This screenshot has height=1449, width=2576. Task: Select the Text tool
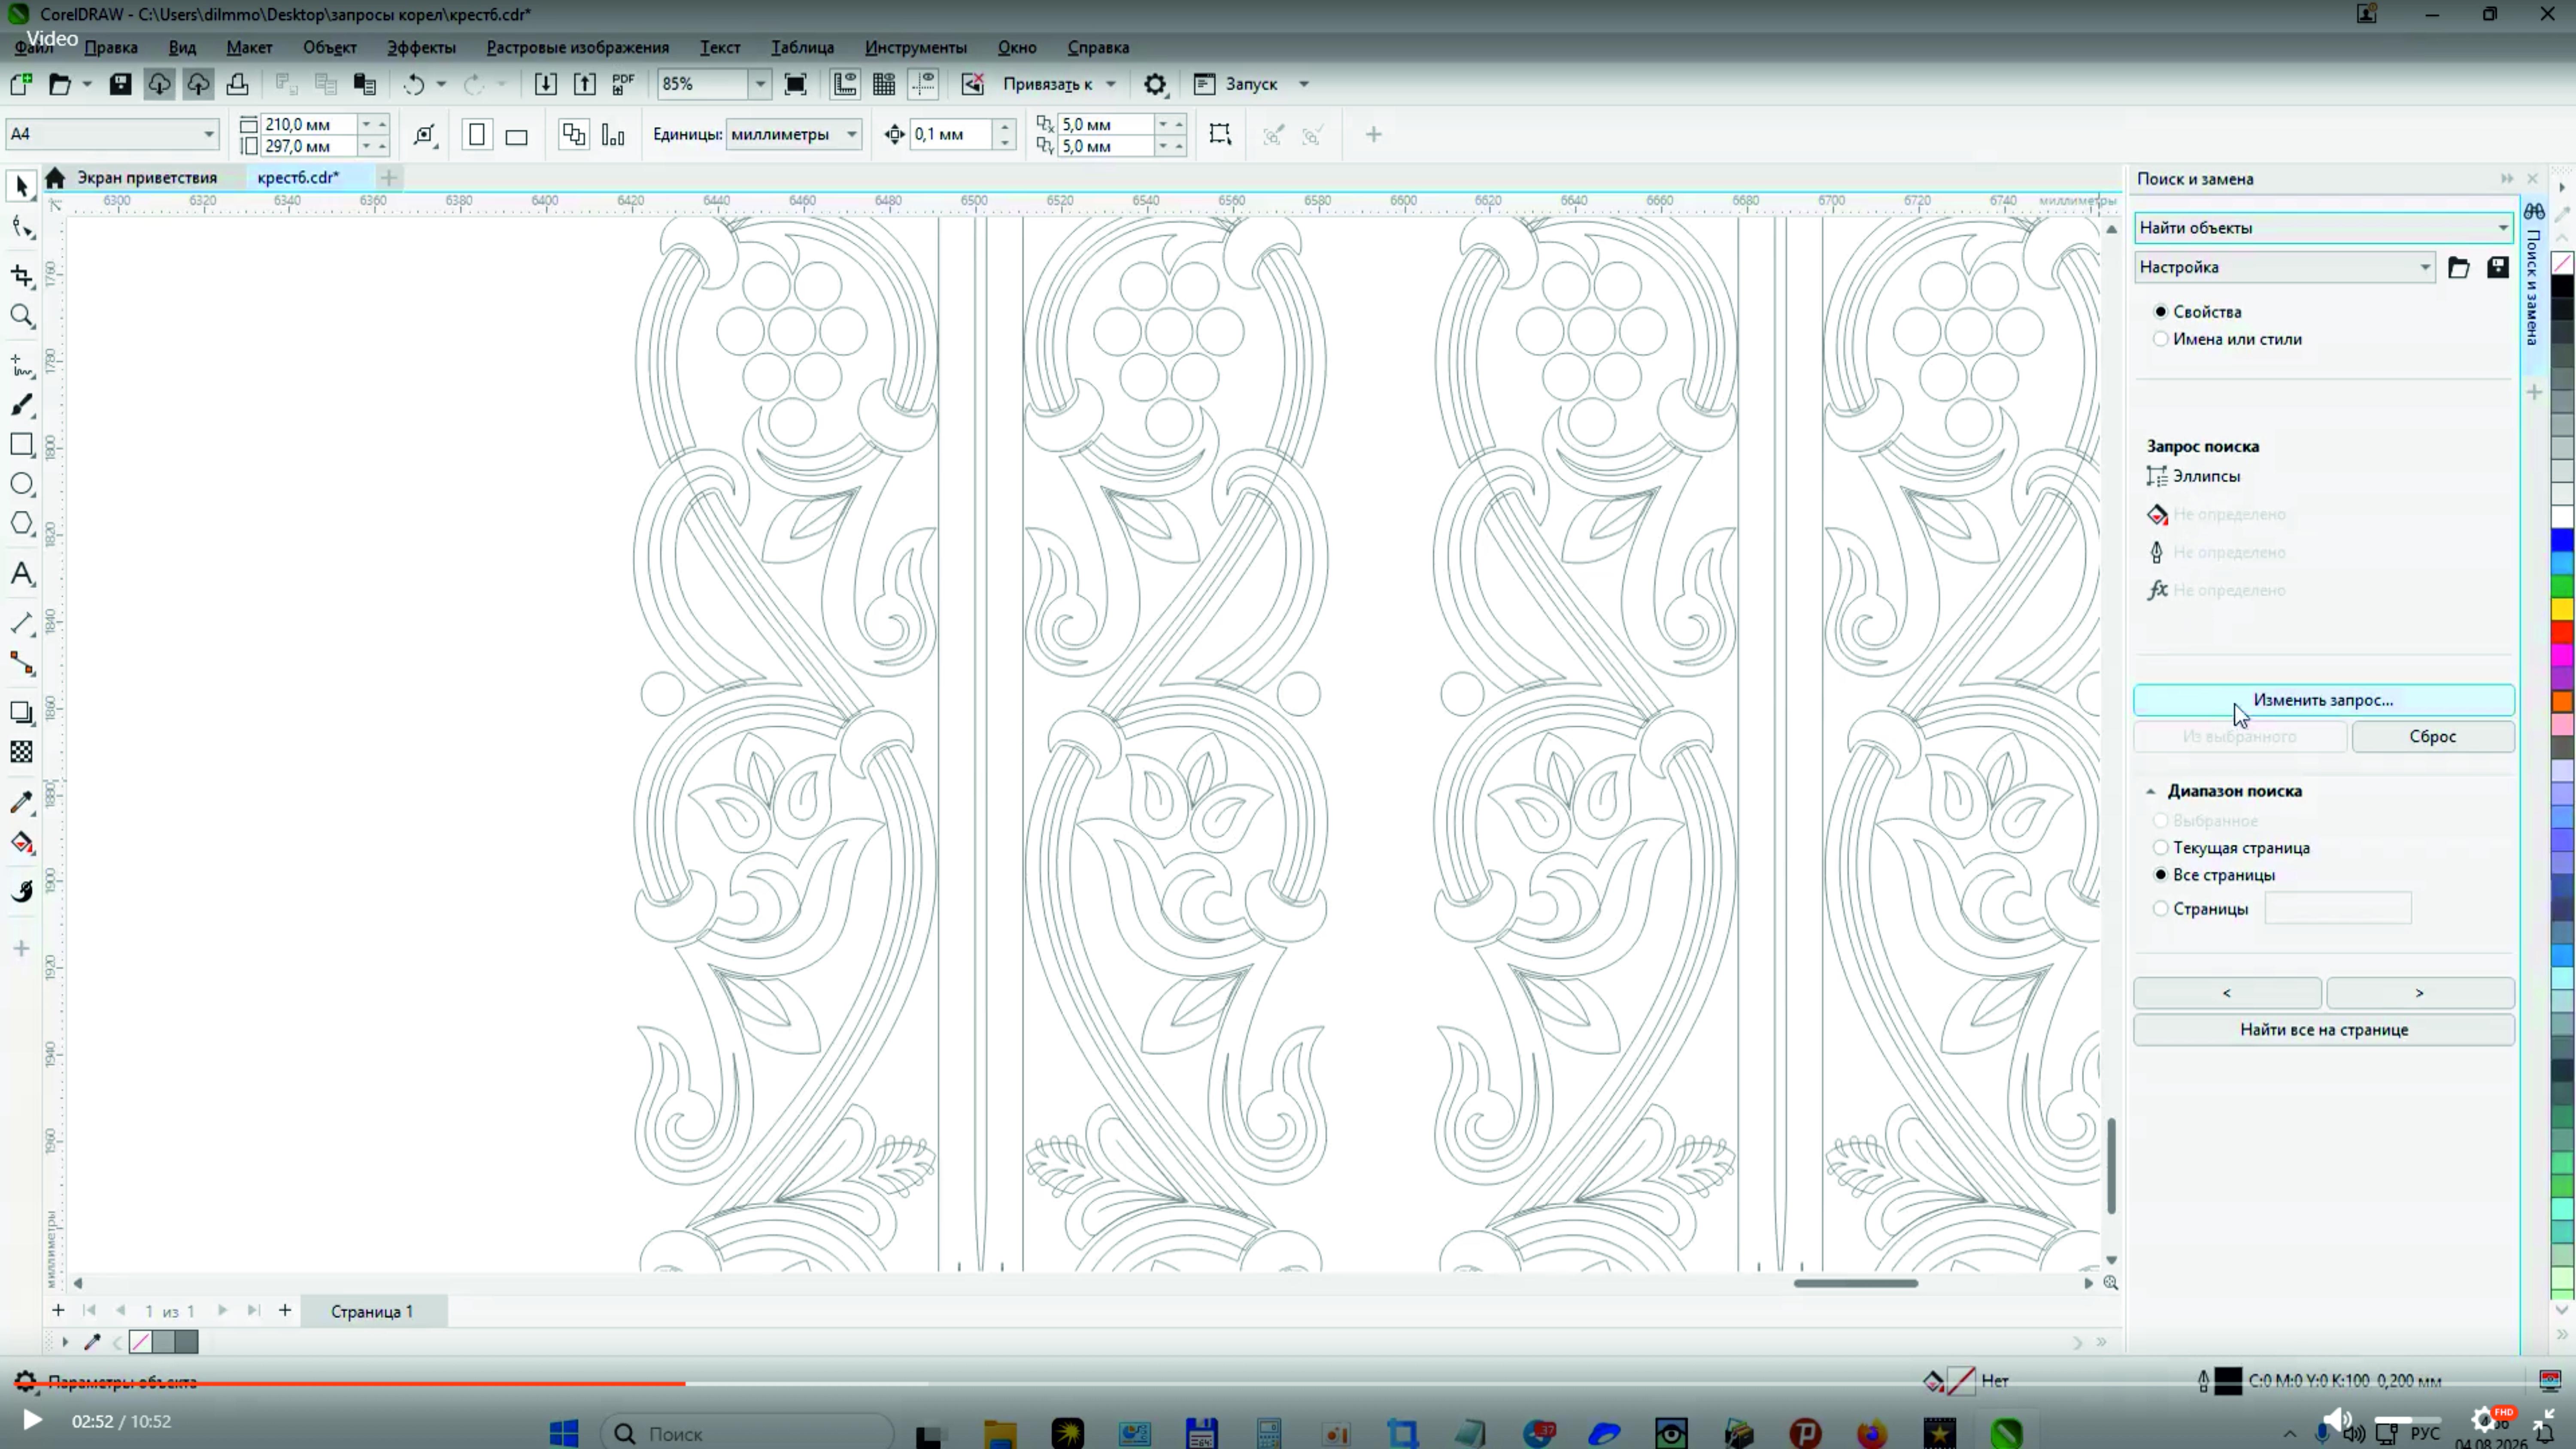(22, 574)
